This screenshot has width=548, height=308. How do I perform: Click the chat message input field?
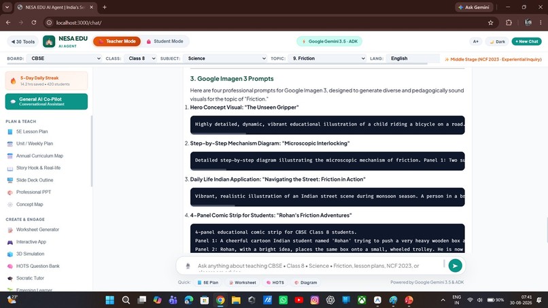320,266
